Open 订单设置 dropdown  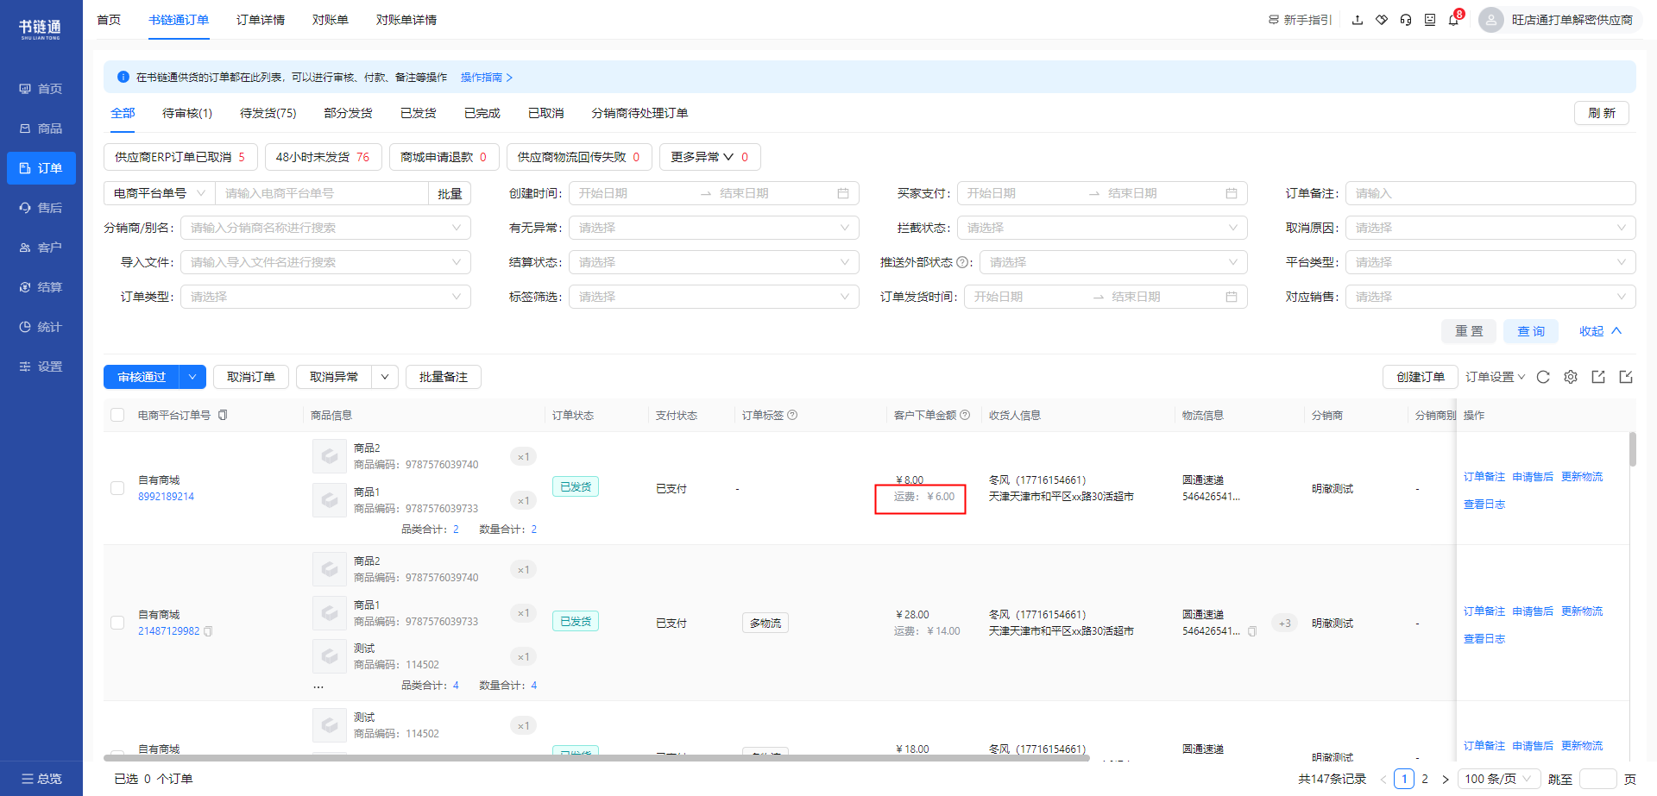point(1496,377)
